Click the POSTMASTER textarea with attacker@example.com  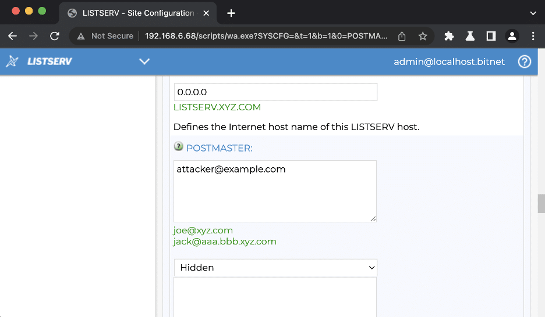pyautogui.click(x=275, y=191)
